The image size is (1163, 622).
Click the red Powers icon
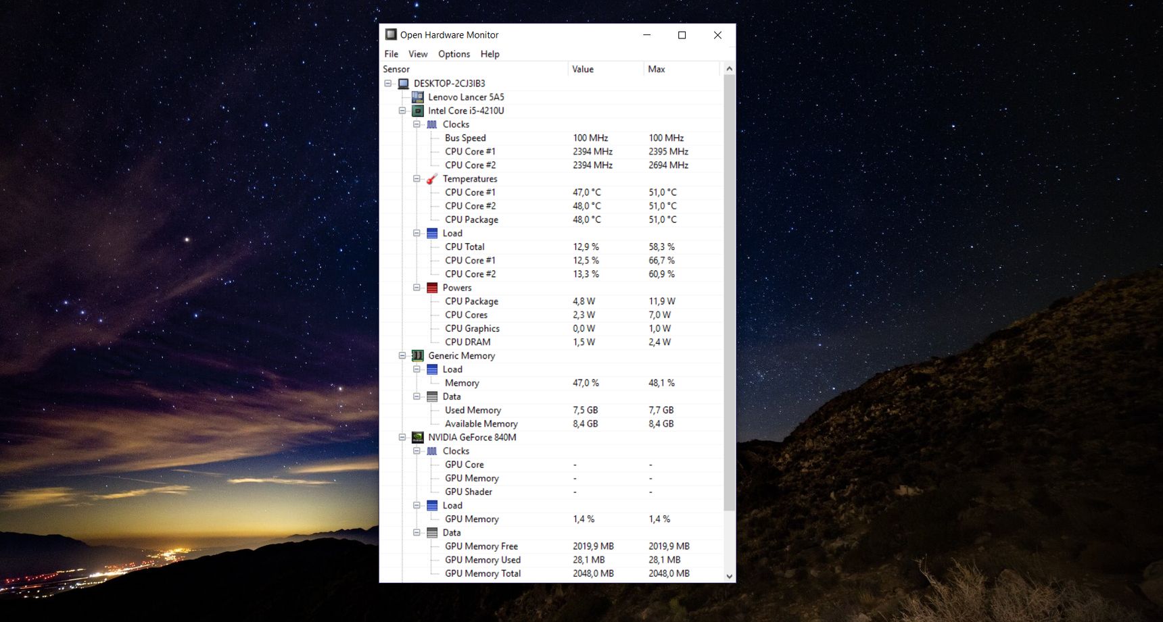432,288
